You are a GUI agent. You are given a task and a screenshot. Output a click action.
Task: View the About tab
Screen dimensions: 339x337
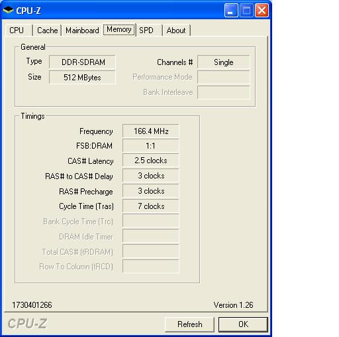176,31
